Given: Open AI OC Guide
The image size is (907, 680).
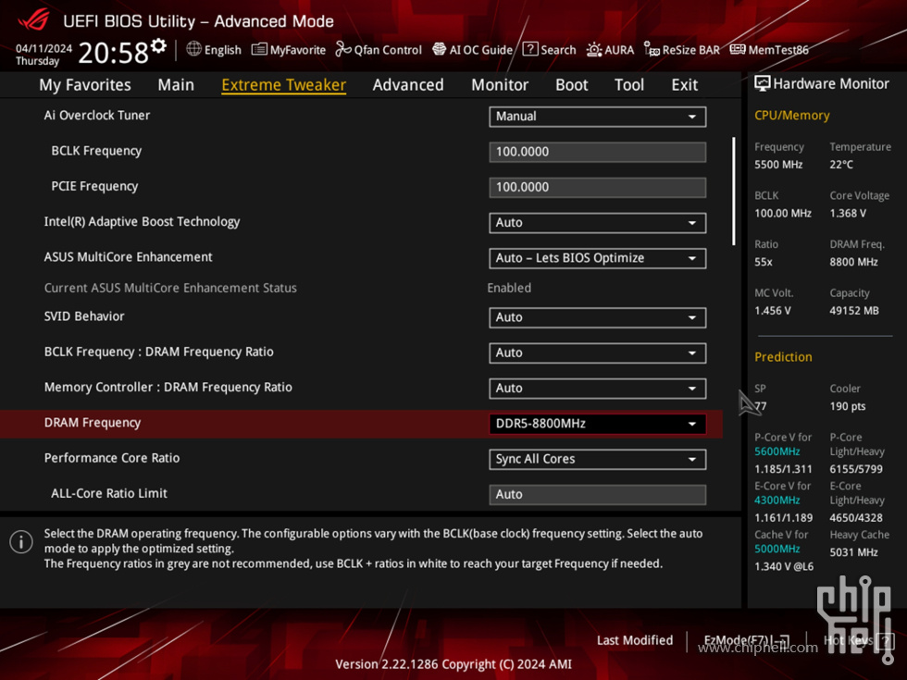Looking at the screenshot, I should pos(472,50).
